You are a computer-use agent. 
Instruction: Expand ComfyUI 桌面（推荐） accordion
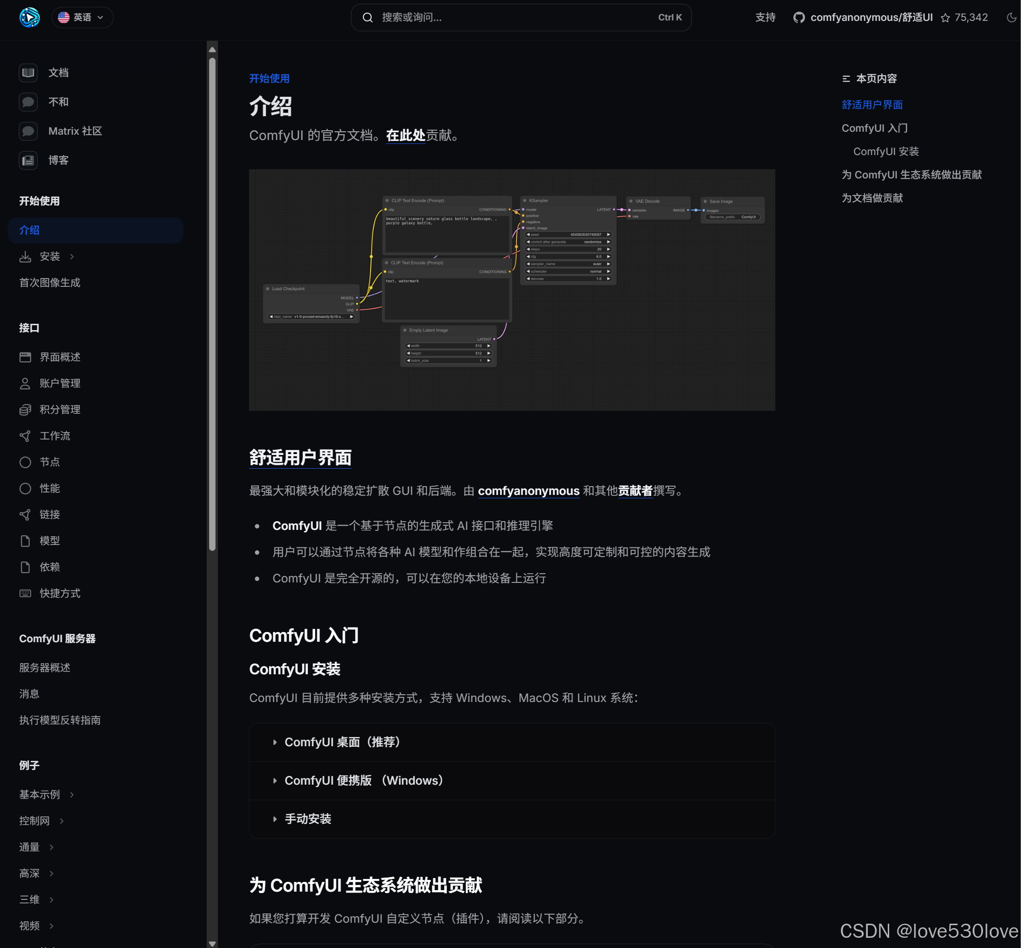point(342,742)
